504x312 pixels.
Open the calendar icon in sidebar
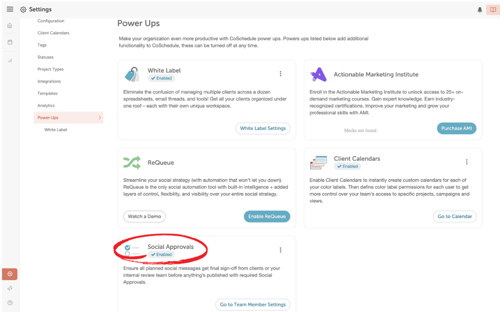tap(10, 43)
